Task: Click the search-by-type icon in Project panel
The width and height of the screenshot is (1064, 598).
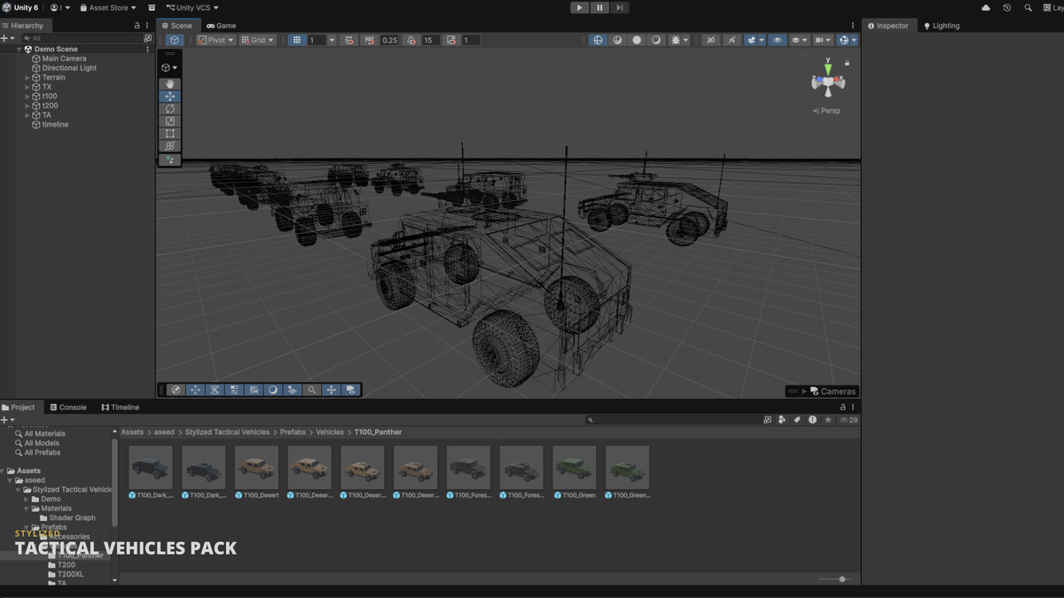Action: [783, 420]
